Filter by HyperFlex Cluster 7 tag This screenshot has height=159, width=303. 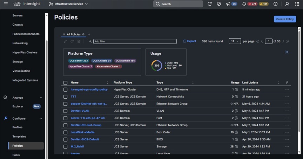click(81, 66)
